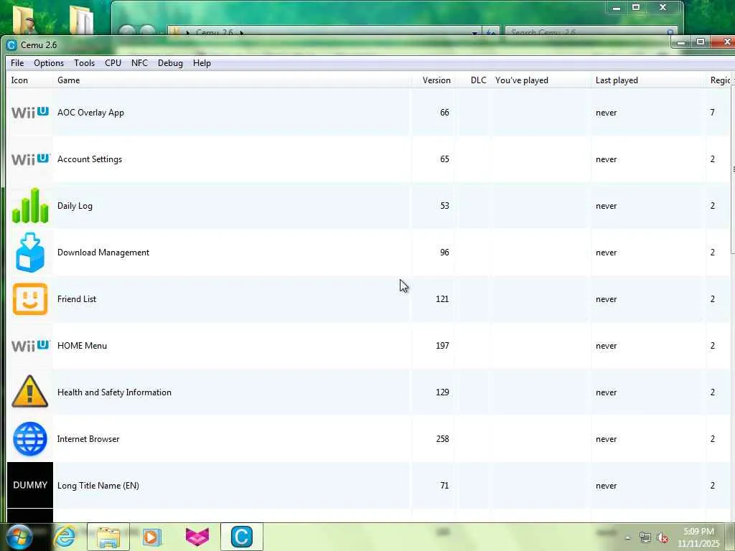Viewport: 735px width, 551px height.
Task: Click the Cemu logo in title bar
Action: click(x=11, y=45)
